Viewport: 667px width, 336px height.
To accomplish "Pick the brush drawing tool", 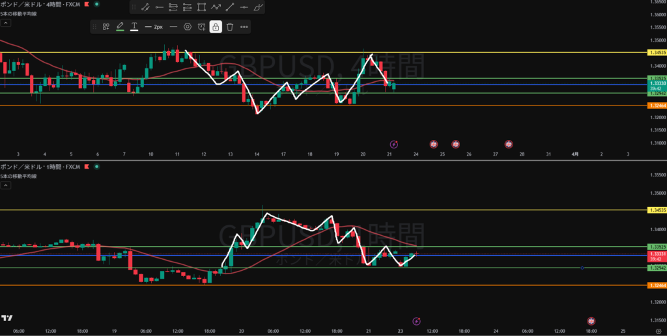I will tap(259, 8).
